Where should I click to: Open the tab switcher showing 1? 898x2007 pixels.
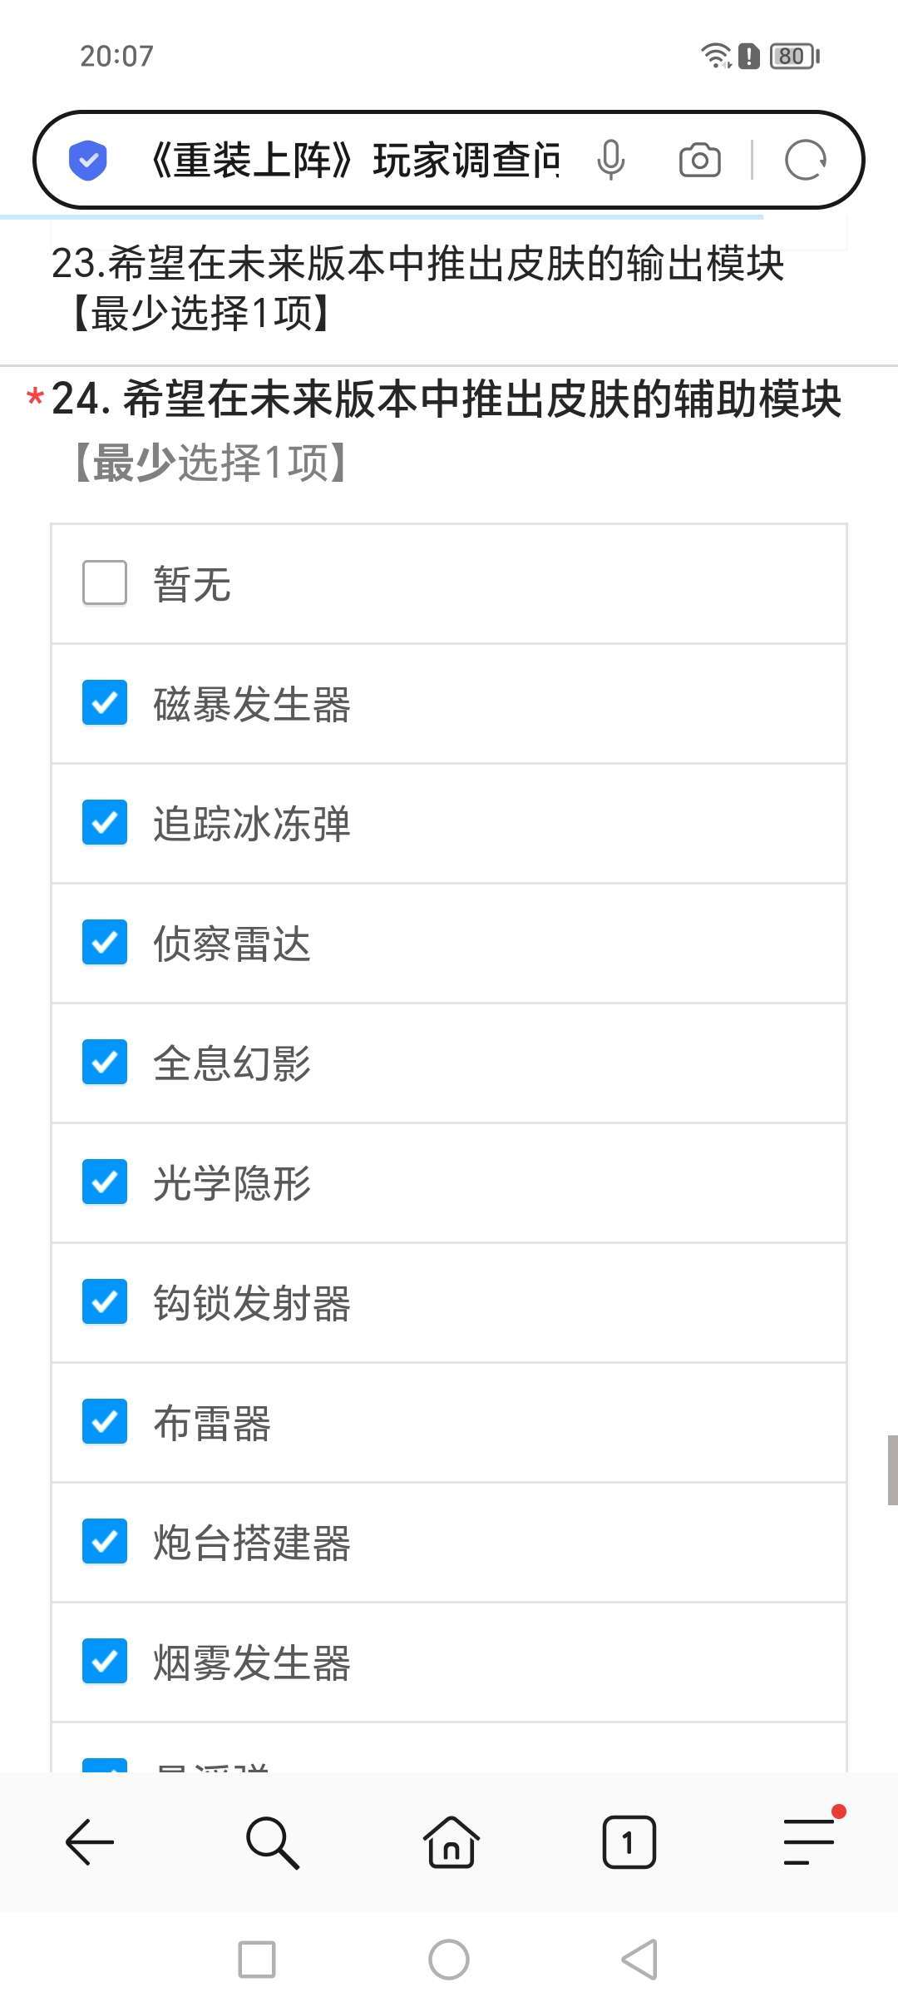(629, 1842)
